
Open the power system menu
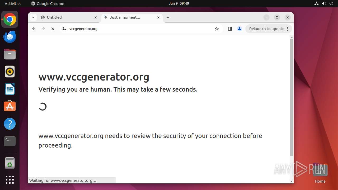[331, 3]
